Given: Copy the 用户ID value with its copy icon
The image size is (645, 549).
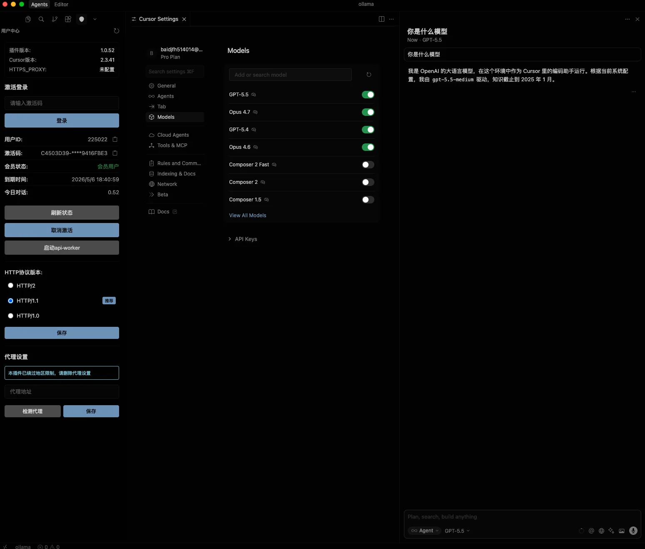Looking at the screenshot, I should click(x=115, y=139).
